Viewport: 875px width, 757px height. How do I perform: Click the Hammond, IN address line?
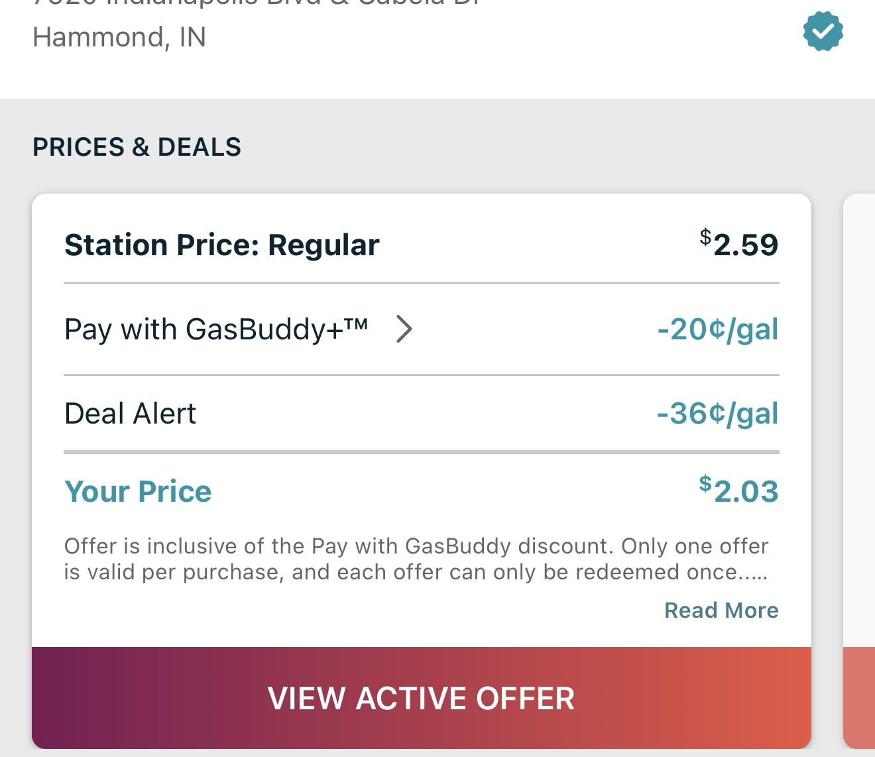119,37
